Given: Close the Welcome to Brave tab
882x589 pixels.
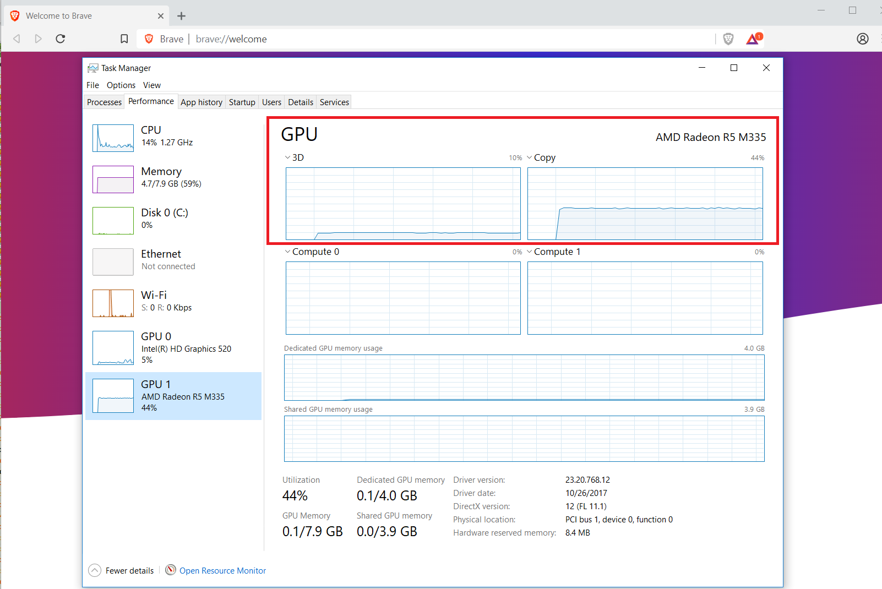Looking at the screenshot, I should (161, 16).
